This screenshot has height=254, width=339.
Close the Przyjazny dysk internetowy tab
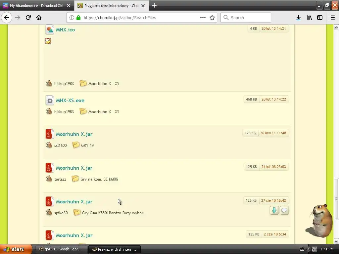[x=143, y=6]
